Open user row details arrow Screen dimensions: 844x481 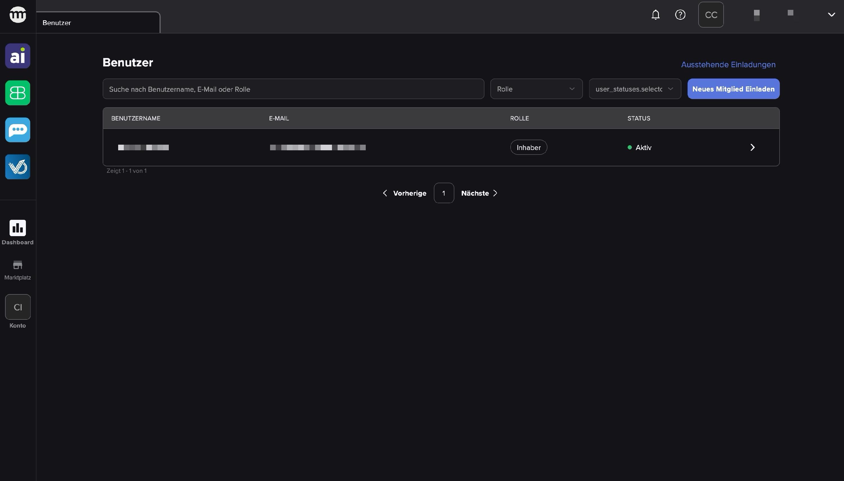coord(752,147)
